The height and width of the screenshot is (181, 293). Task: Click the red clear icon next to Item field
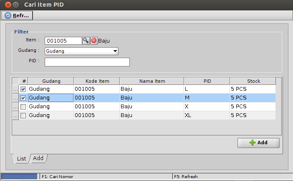[94, 41]
